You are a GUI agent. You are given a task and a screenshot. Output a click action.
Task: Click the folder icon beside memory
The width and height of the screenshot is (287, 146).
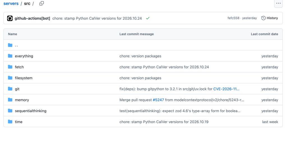(10, 100)
